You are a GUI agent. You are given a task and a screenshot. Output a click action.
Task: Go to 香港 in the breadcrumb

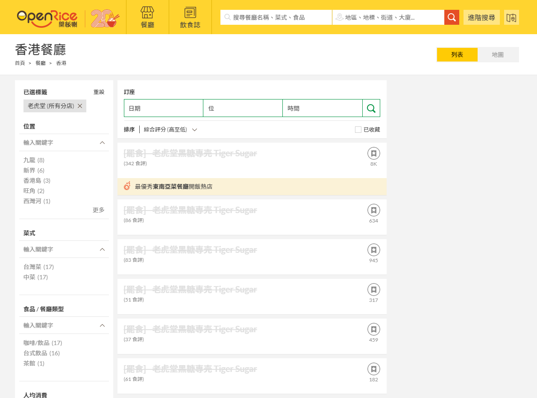click(61, 63)
